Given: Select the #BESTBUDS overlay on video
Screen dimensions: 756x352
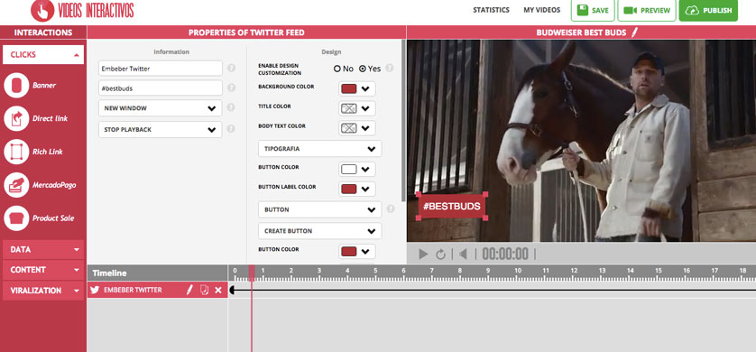Looking at the screenshot, I should 452,207.
